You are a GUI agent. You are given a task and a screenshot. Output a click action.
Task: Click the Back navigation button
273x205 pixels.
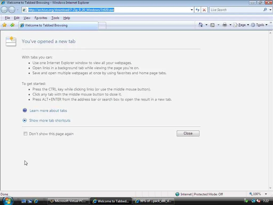(x=4, y=10)
